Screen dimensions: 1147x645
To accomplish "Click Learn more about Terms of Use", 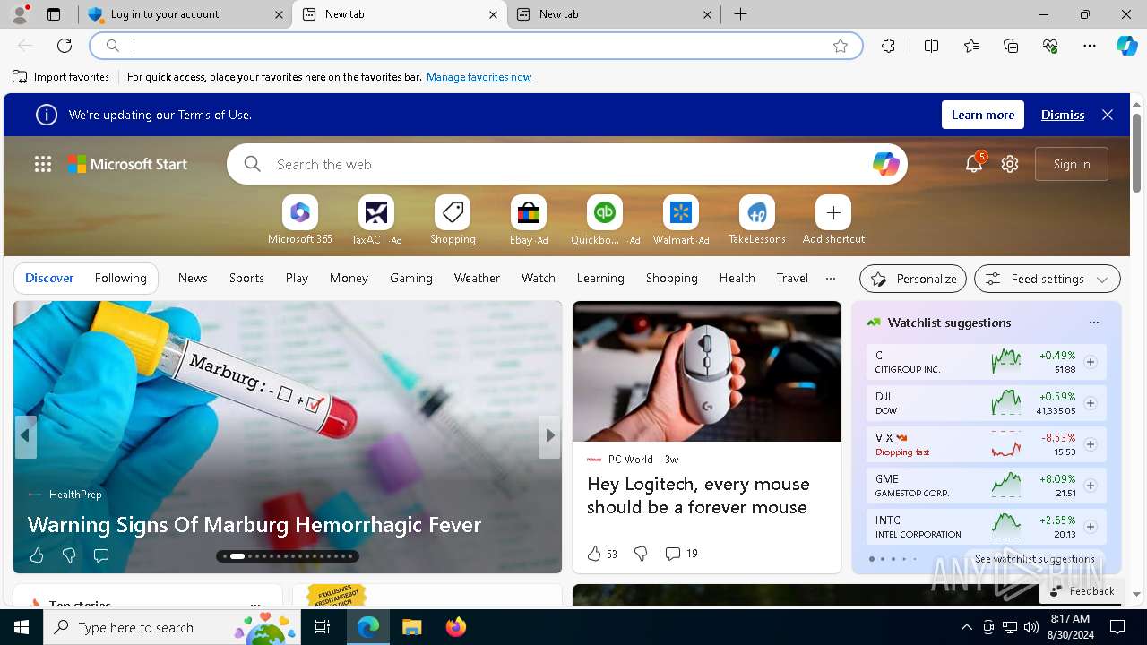I will click(983, 115).
